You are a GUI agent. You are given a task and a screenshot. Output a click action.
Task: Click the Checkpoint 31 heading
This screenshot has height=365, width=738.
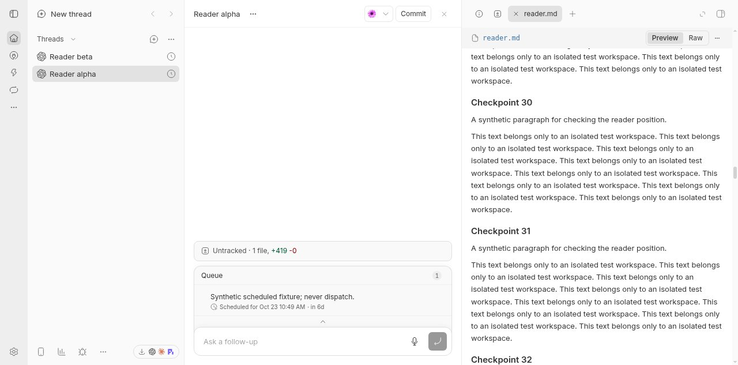[500, 231]
